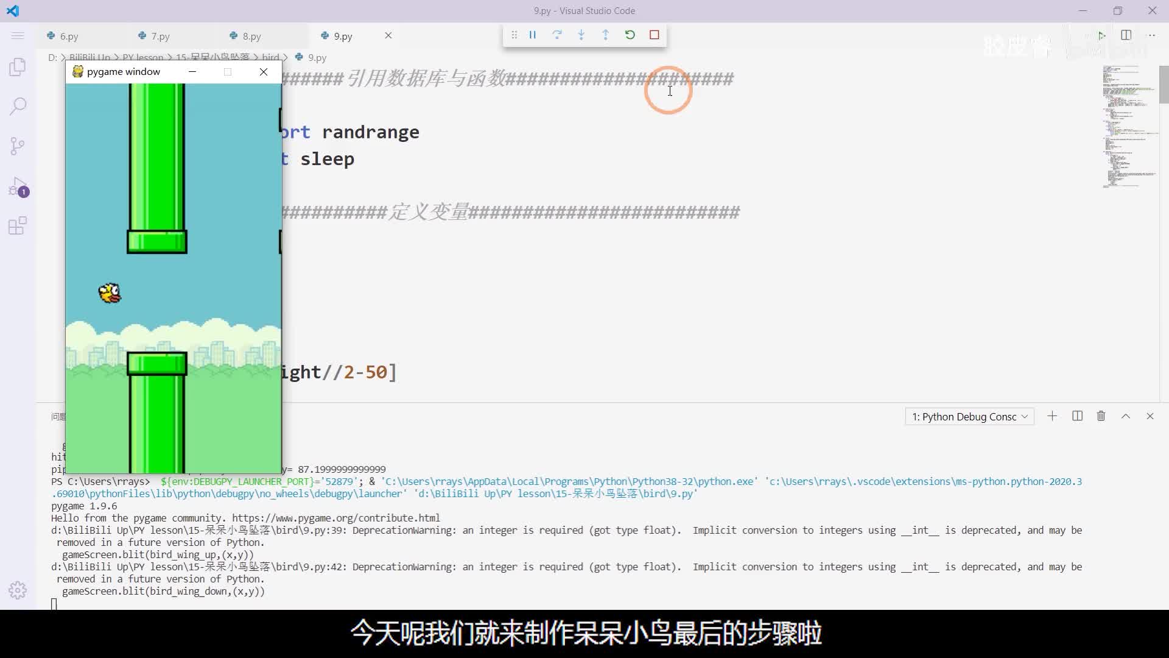Open the editor More Actions ellipsis

[x=1151, y=35]
